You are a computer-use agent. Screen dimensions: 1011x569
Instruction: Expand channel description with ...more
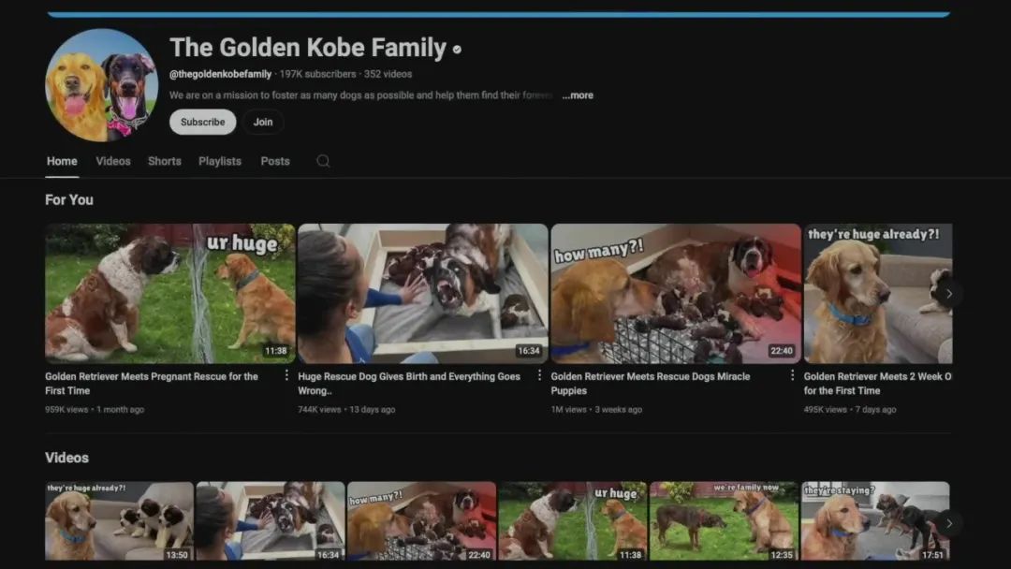coord(578,95)
